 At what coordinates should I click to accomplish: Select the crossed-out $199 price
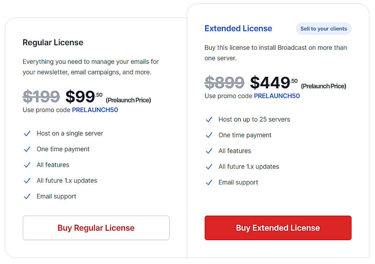click(x=41, y=96)
